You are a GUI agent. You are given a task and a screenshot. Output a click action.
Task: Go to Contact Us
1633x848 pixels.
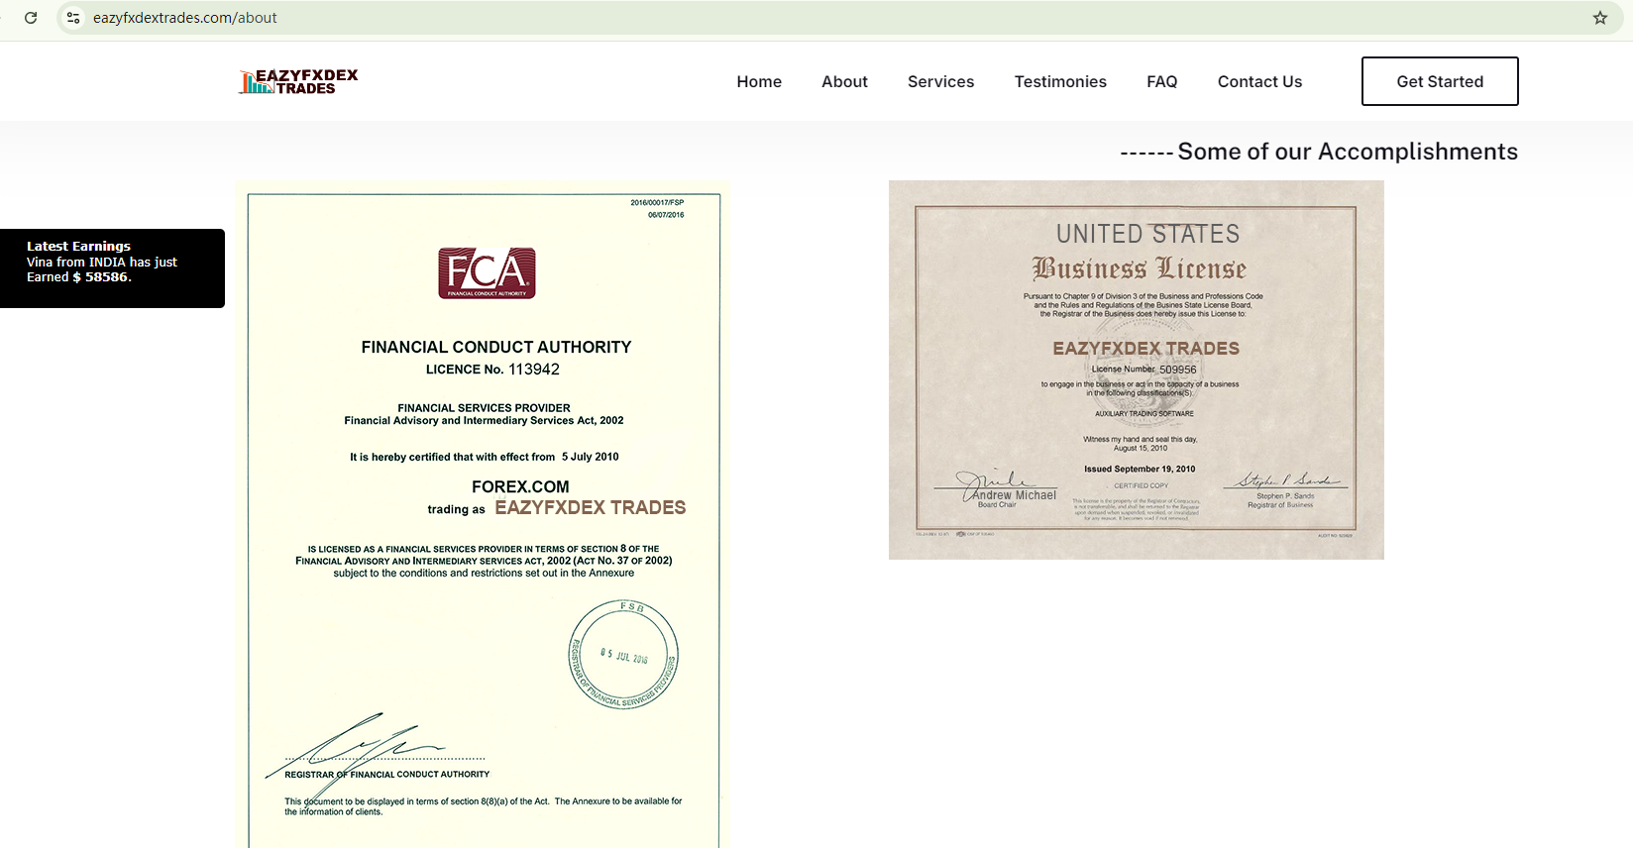coord(1259,81)
